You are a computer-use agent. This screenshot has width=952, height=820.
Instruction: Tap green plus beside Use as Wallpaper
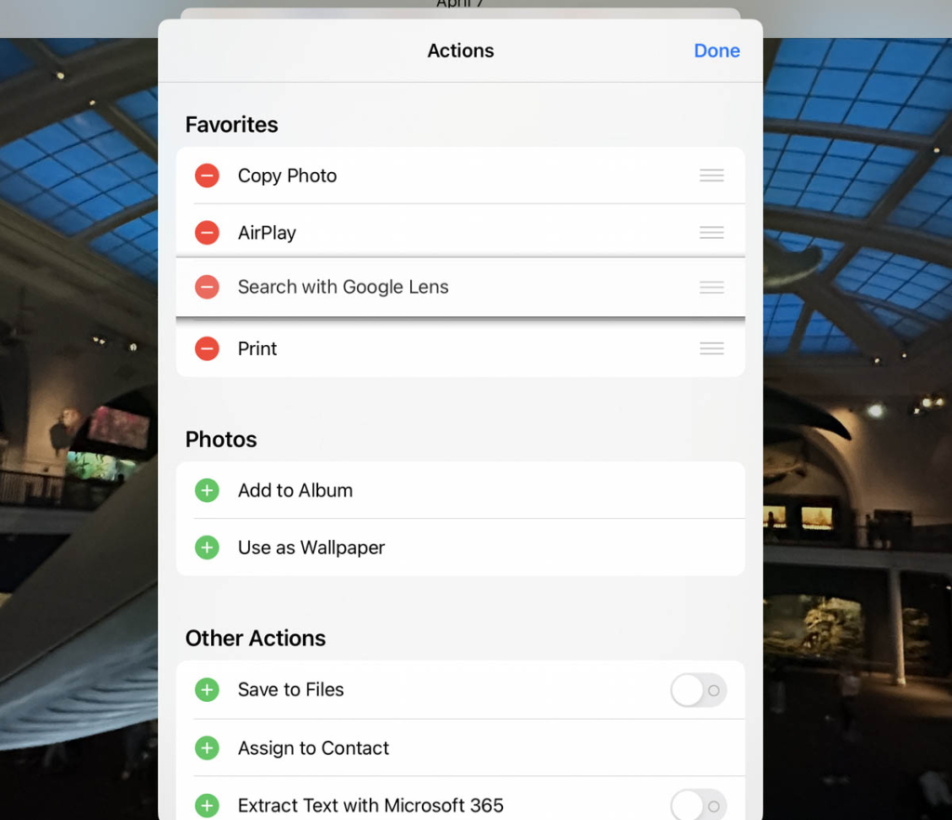(207, 548)
